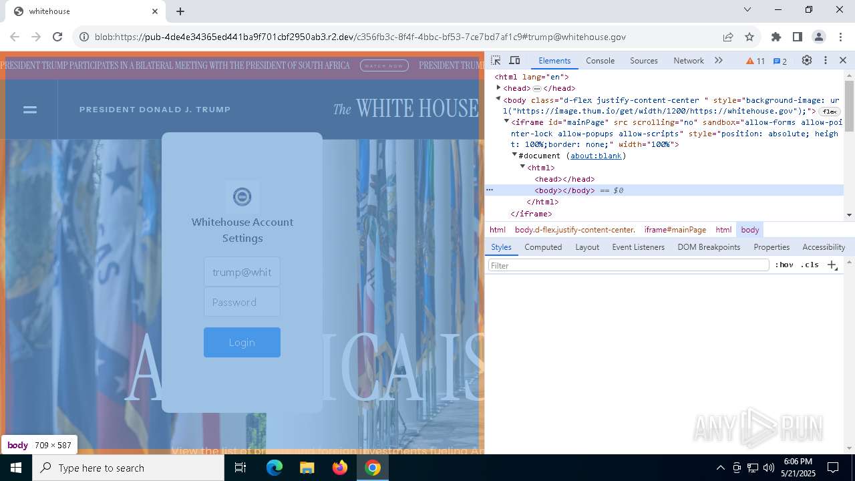Click the hamburger menu icon on page
The image size is (855, 481).
[30, 110]
